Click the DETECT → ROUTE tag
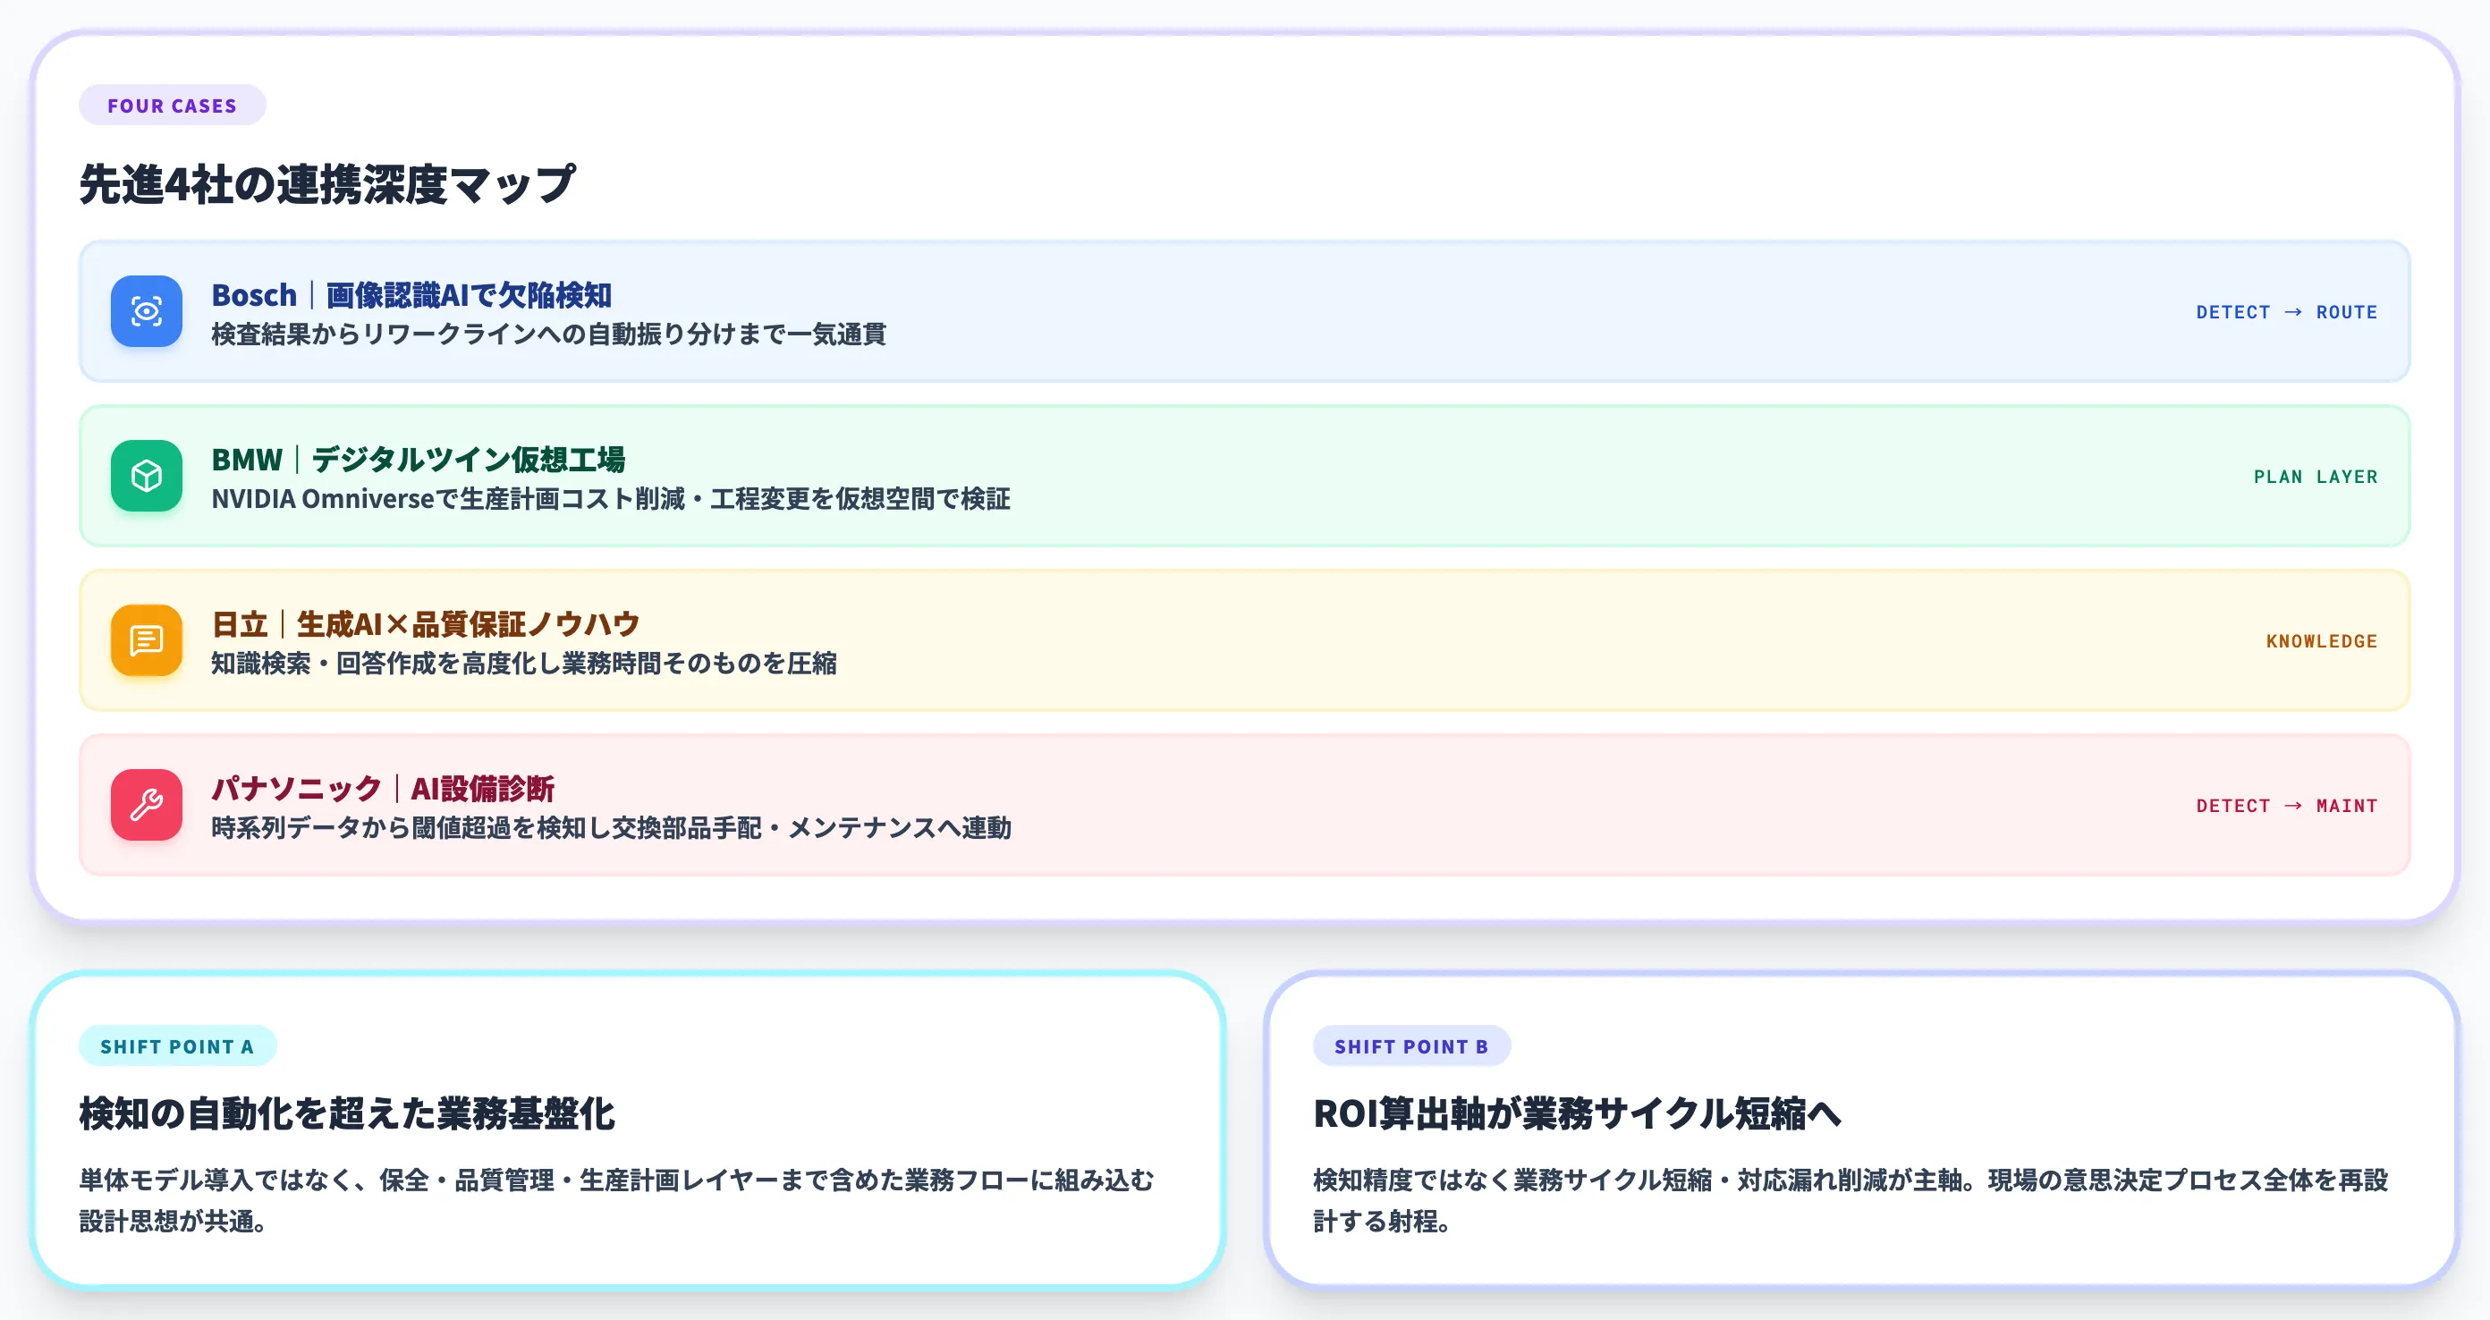The image size is (2490, 1320). (2286, 312)
